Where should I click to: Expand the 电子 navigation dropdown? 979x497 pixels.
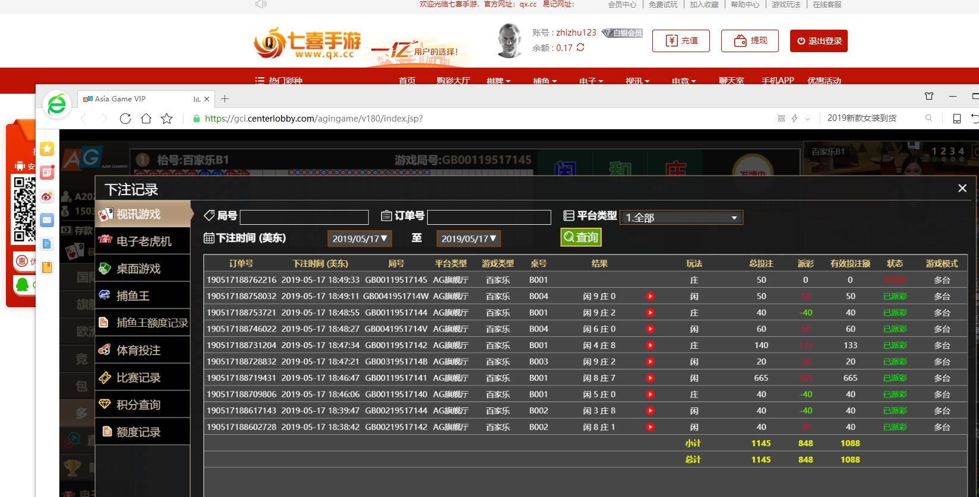point(591,81)
